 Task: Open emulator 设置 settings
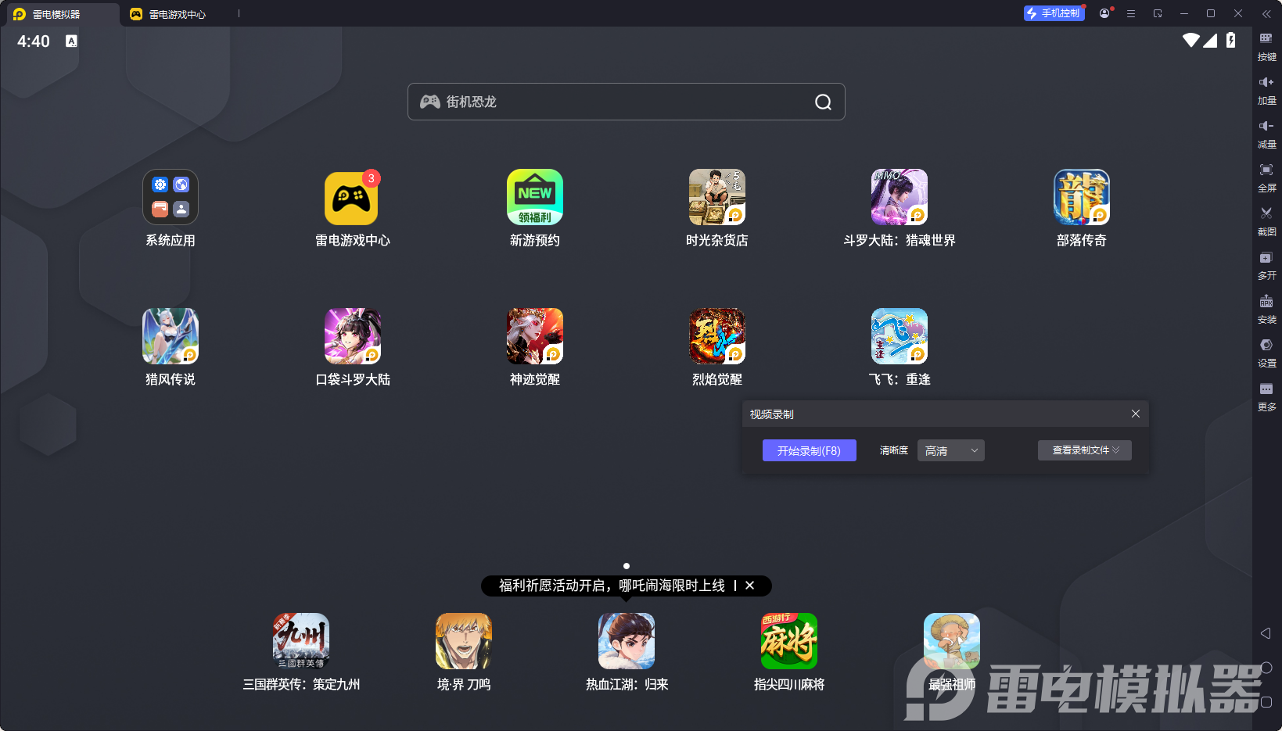click(x=1266, y=353)
